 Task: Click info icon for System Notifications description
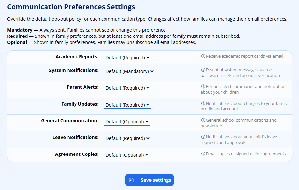(203, 70)
